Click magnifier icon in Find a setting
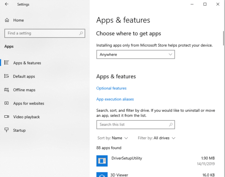 click(81, 33)
